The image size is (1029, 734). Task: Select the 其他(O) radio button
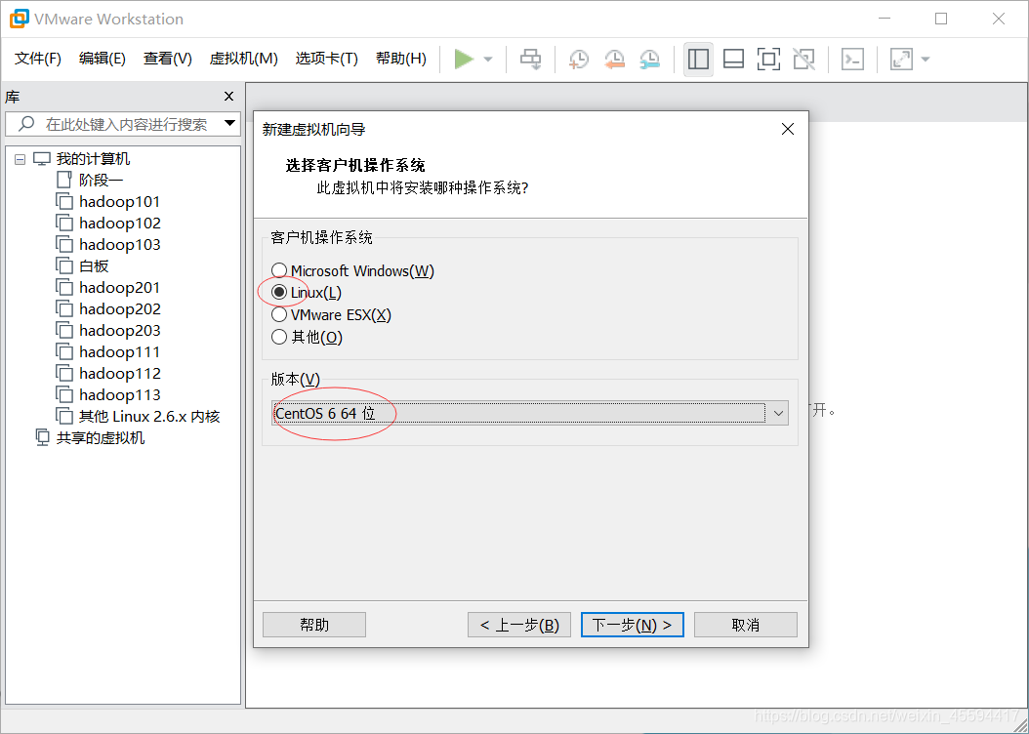tap(279, 337)
